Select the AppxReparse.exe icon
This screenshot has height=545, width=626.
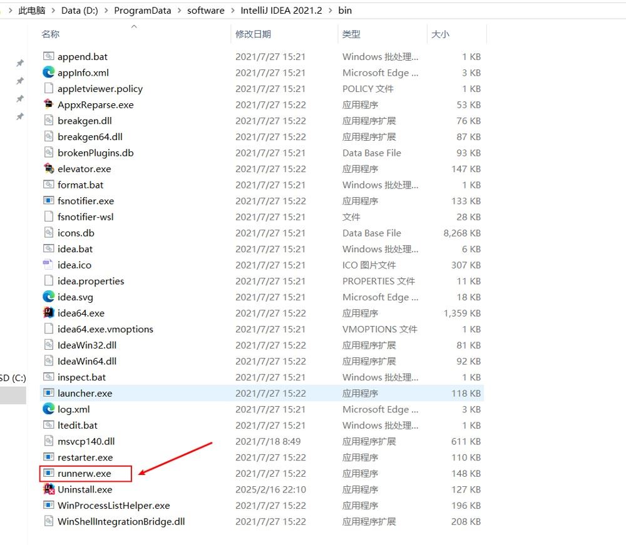click(48, 104)
